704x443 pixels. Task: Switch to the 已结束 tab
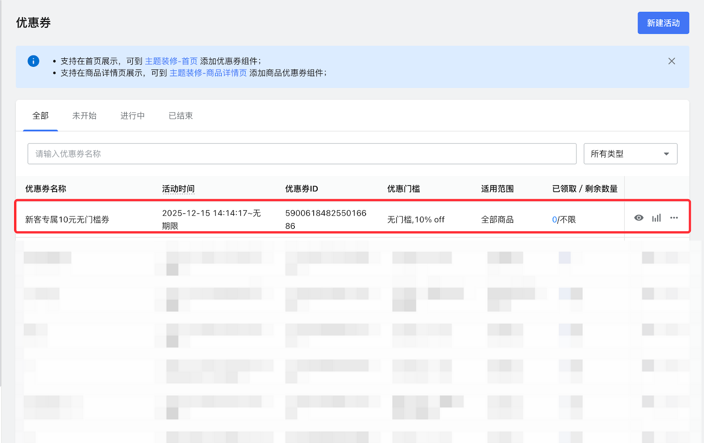point(180,116)
